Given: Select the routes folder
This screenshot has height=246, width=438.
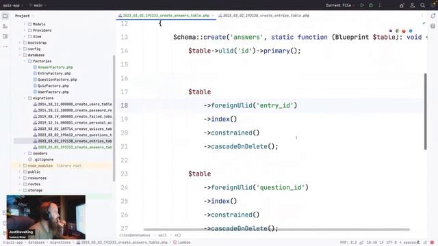Looking at the screenshot, I should pos(32,184).
